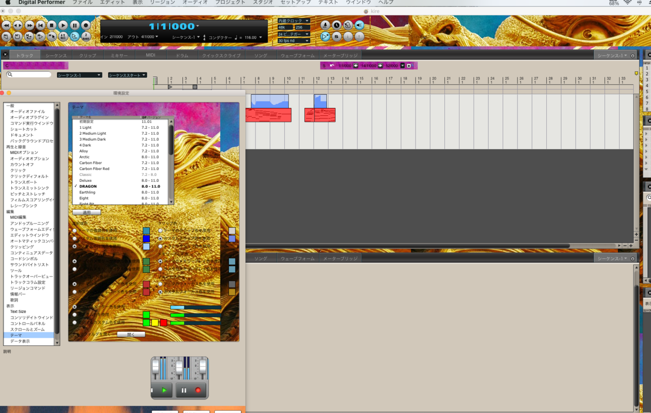
Task: Toggle the blue auto-scroll play arrow icon
Action: click(x=325, y=36)
